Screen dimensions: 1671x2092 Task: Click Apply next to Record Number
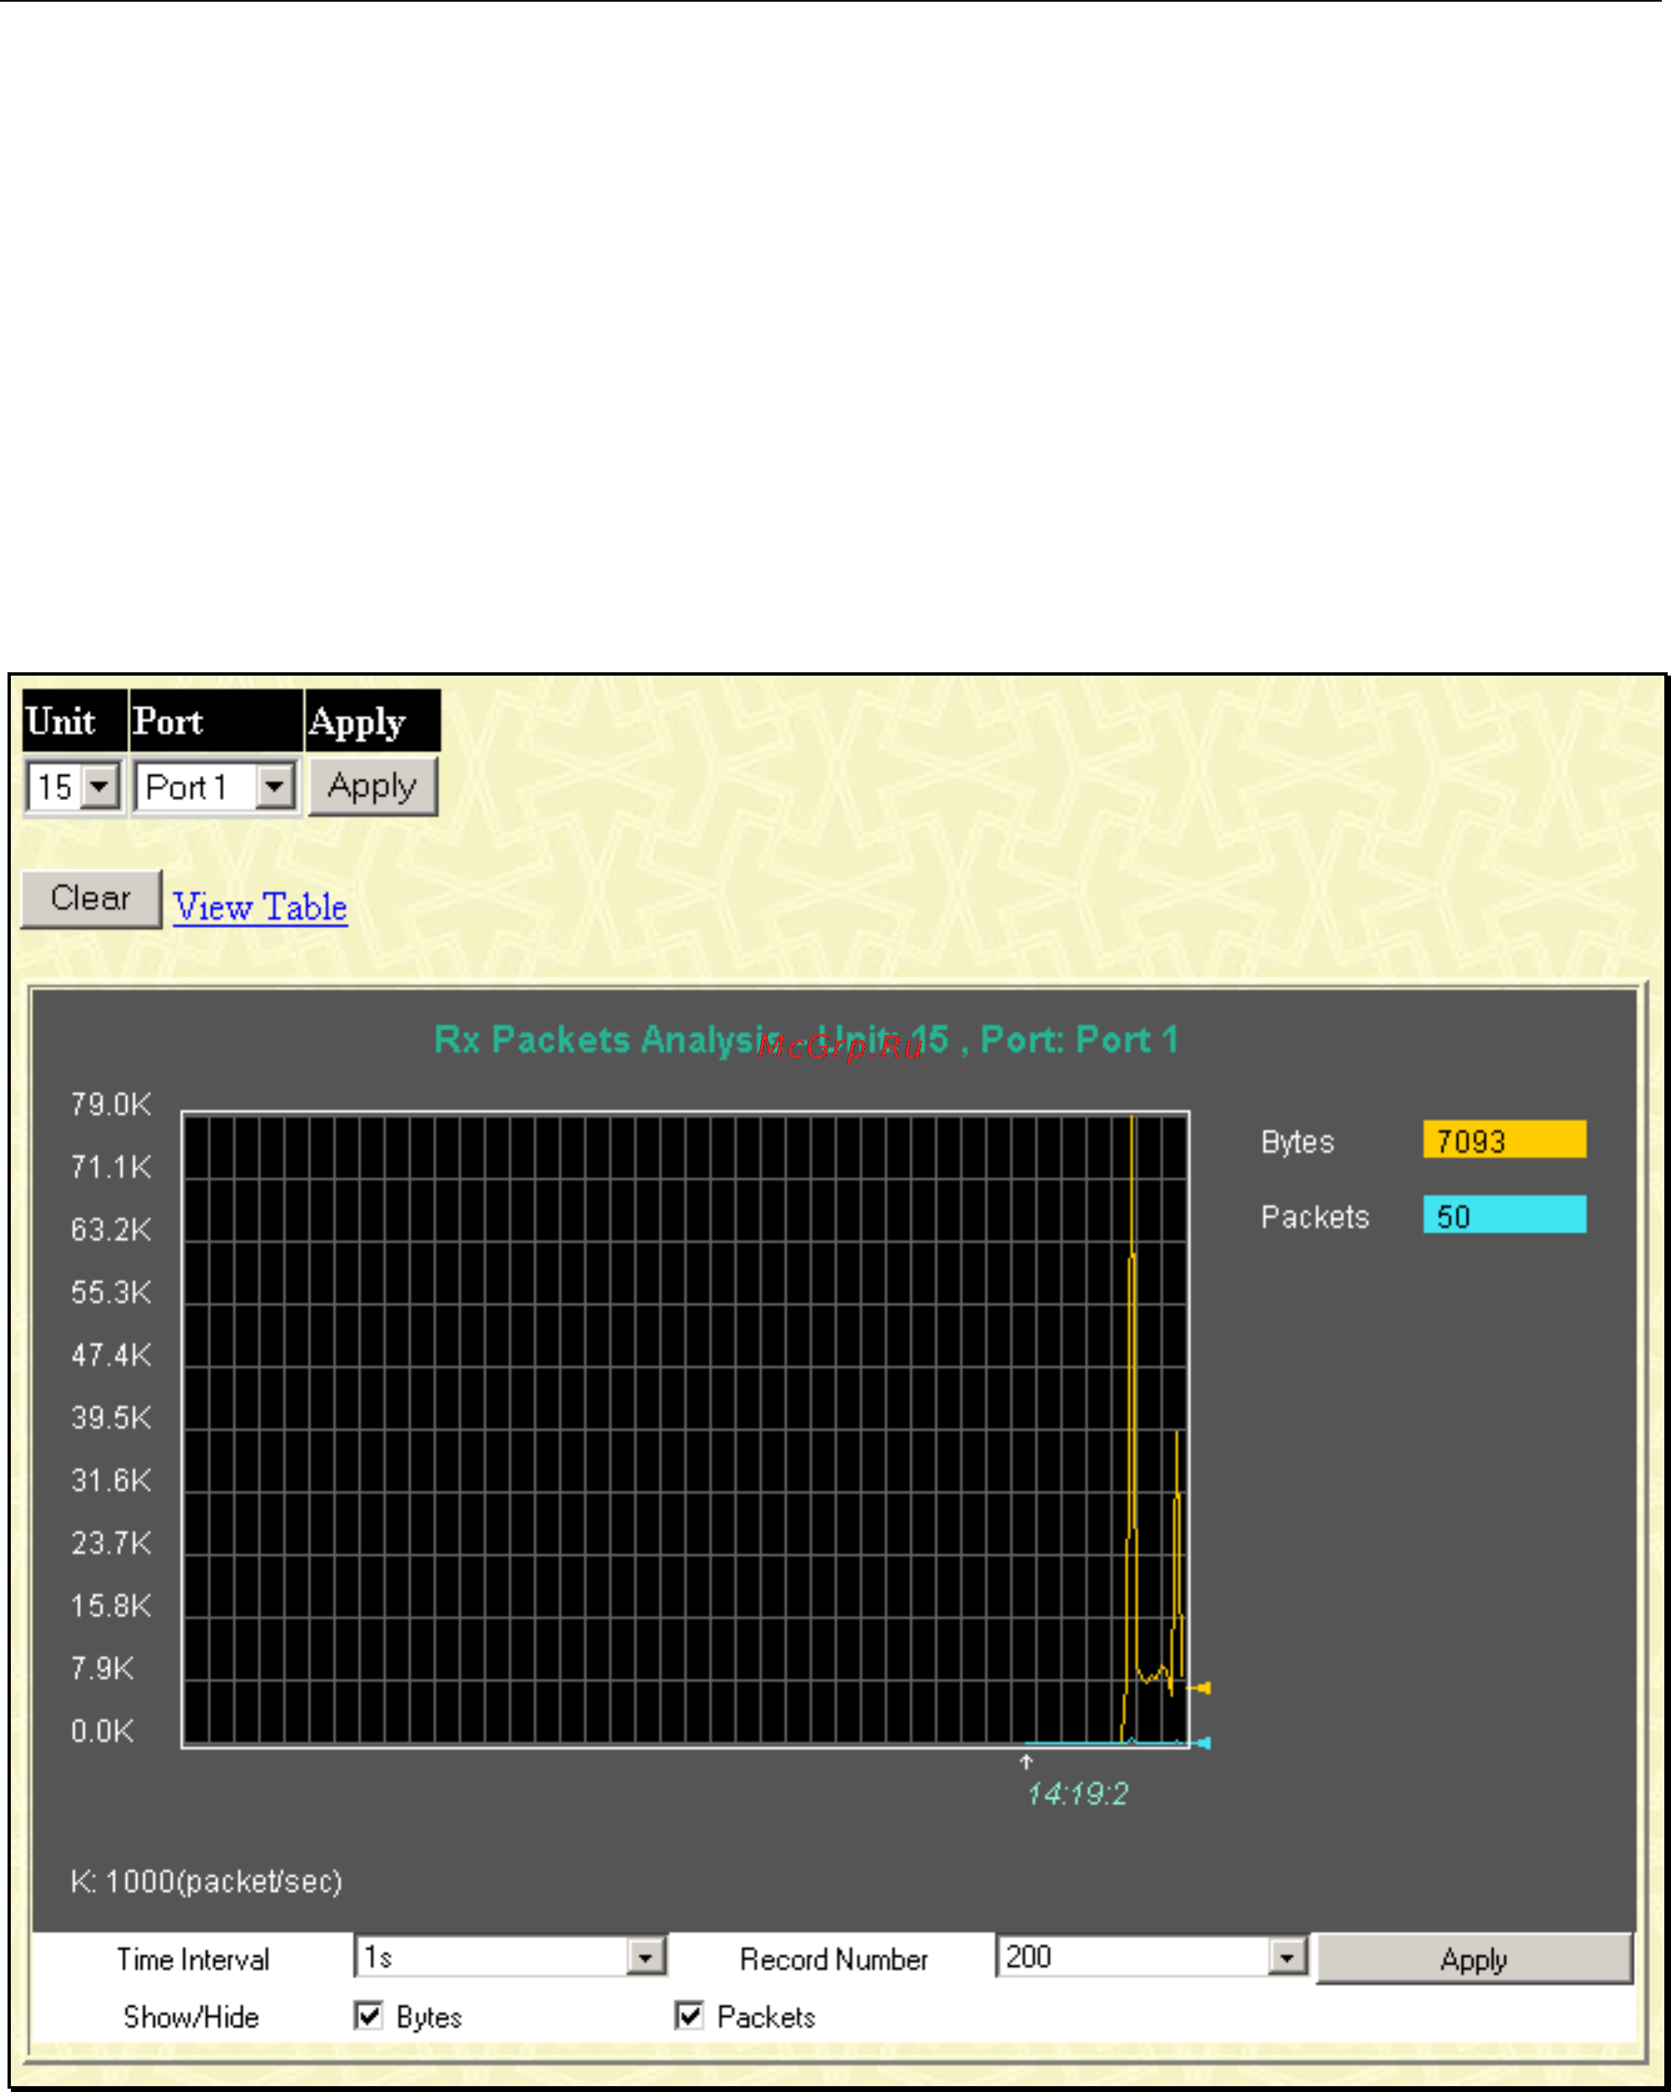tap(1474, 1959)
